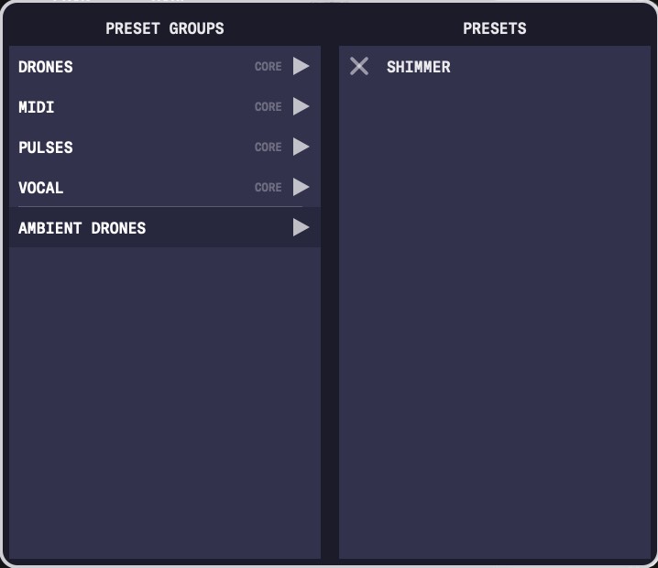The width and height of the screenshot is (658, 568).
Task: Delete the SHIMMER preset with the X icon
Action: coord(359,66)
